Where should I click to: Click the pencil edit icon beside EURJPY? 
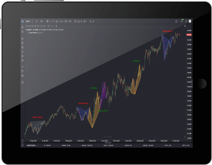tap(32, 21)
